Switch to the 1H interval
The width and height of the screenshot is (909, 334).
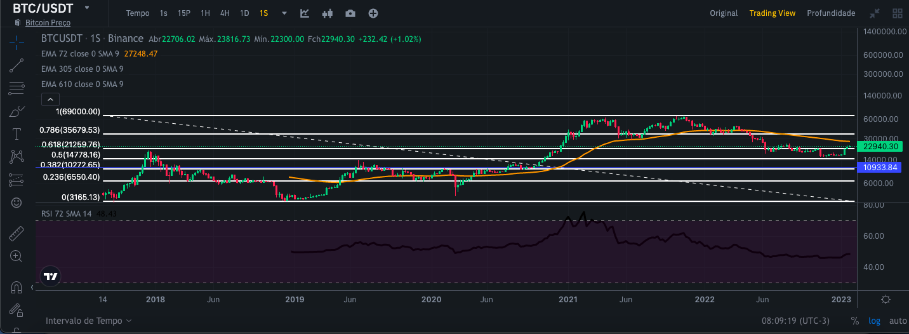tap(205, 13)
